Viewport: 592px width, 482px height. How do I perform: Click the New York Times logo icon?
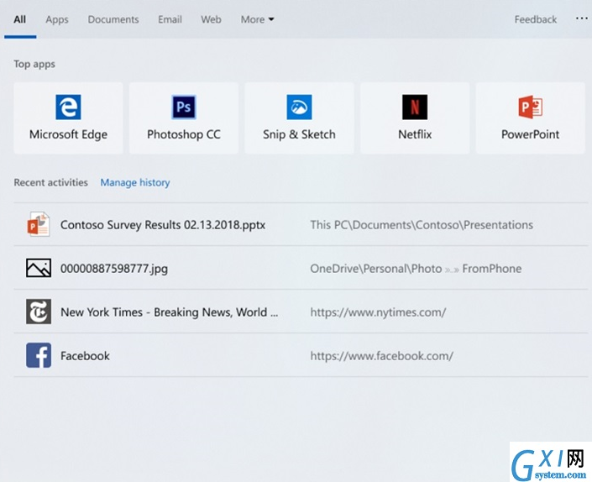click(x=39, y=312)
